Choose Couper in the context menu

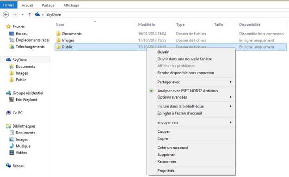click(x=164, y=132)
